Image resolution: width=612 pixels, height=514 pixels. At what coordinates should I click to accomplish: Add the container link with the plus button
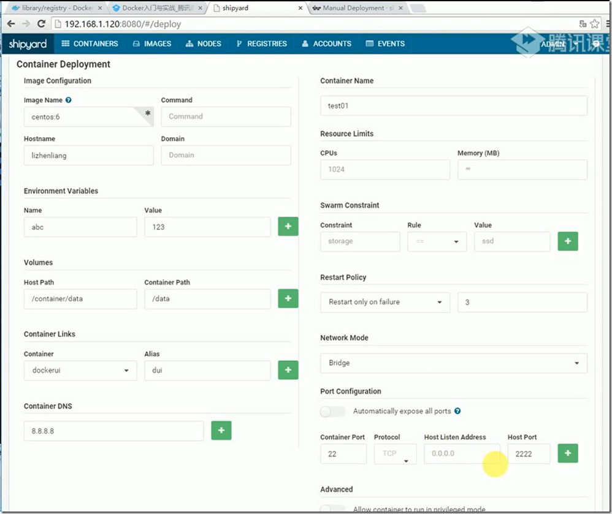pyautogui.click(x=288, y=369)
